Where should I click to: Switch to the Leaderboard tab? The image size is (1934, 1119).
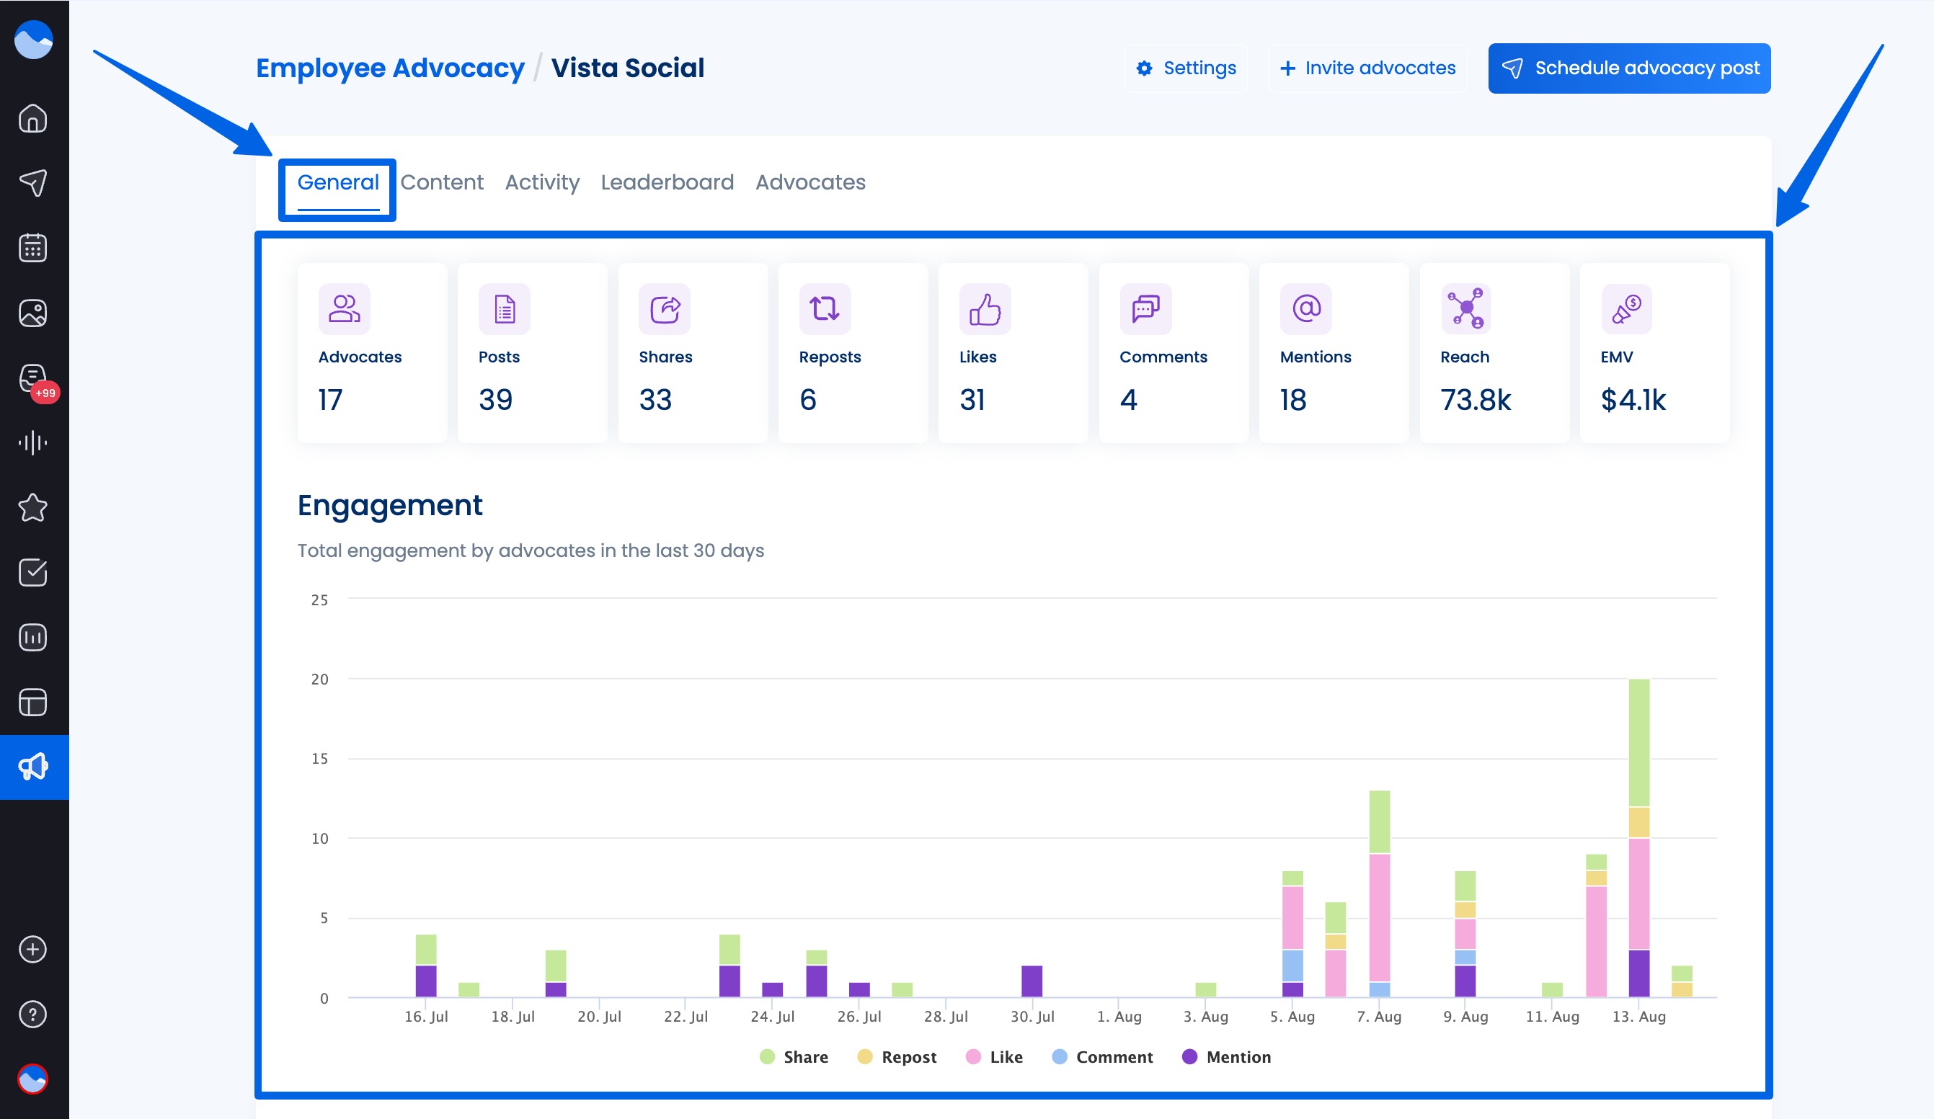click(667, 182)
